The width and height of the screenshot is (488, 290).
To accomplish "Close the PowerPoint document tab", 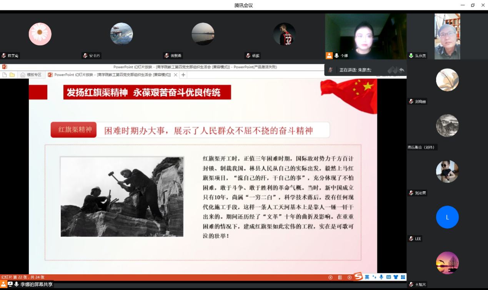I will (176, 75).
